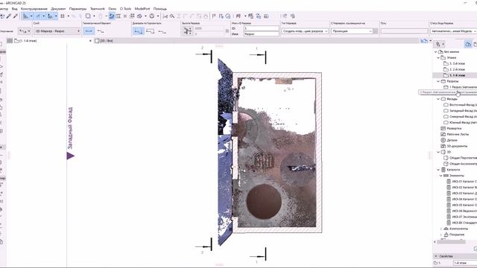Open the Автоматическая Модель section status dropdown

tap(453, 31)
